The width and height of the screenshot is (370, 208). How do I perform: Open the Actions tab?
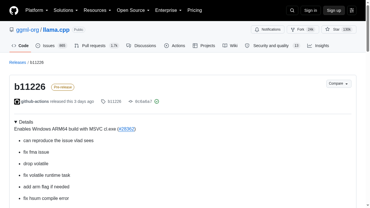pos(175,46)
